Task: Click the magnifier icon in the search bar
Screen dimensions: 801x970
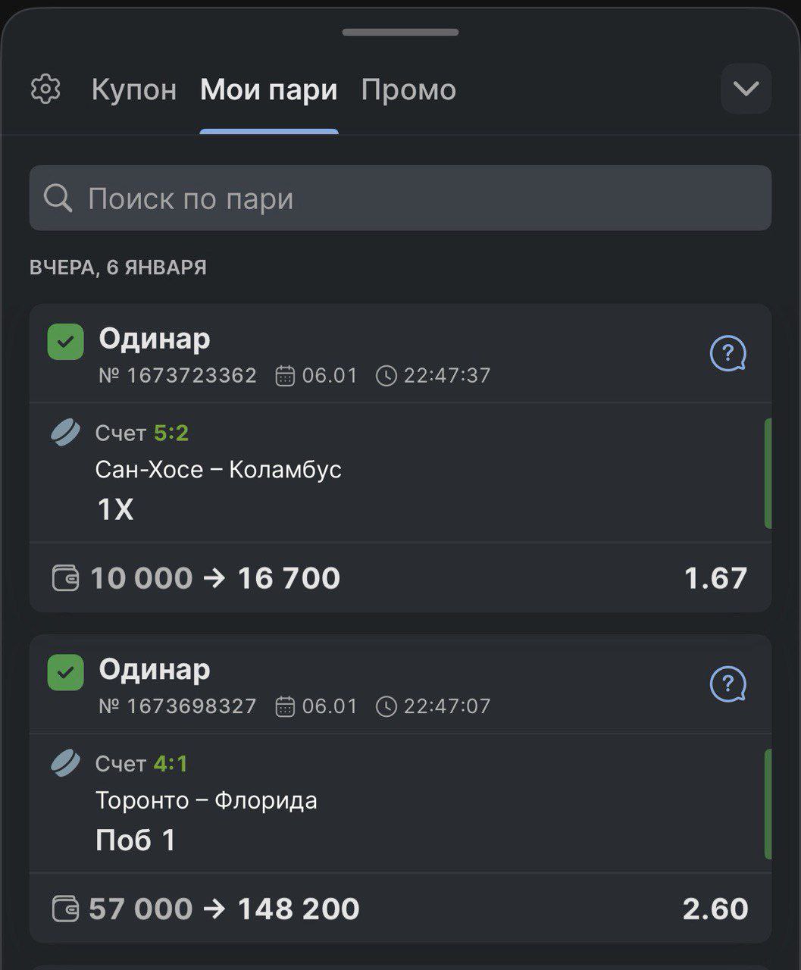Action: click(x=58, y=199)
